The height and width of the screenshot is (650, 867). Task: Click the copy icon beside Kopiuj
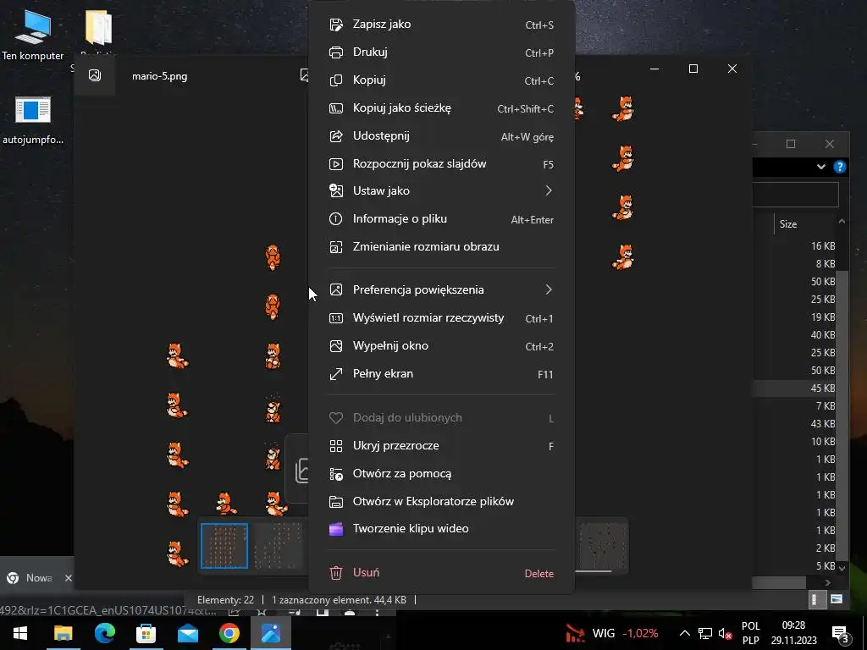(x=335, y=80)
